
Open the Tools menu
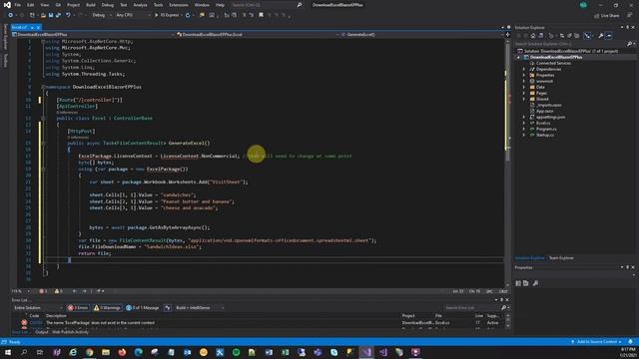[x=158, y=5]
